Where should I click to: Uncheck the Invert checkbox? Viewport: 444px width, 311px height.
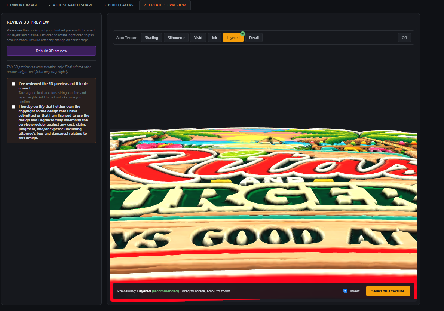(x=345, y=291)
